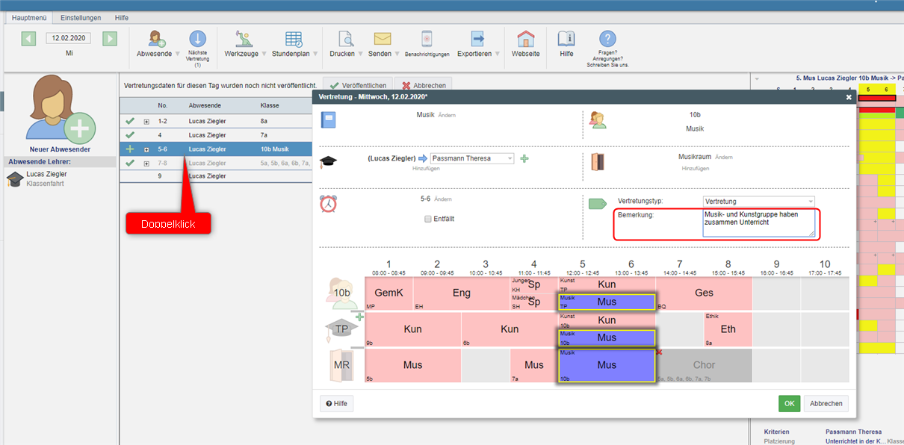Open the Werkzeuge tools icon
This screenshot has height=445, width=904.
(x=242, y=39)
